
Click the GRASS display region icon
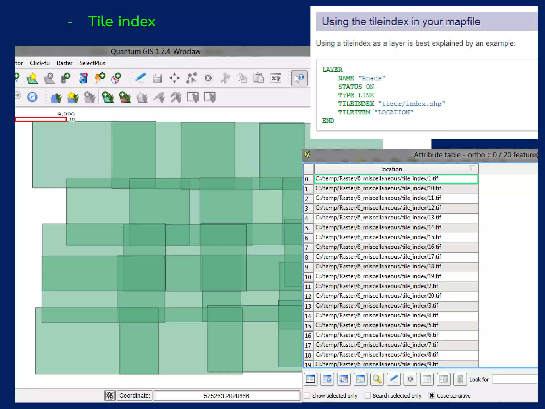click(193, 97)
